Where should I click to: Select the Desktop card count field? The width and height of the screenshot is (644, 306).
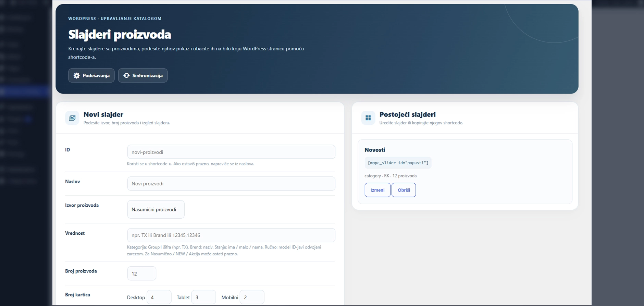[159, 297]
